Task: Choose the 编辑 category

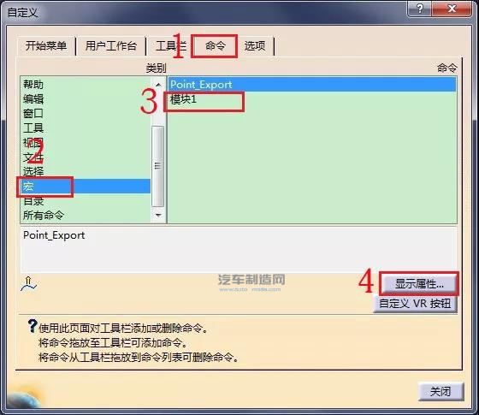Action: (33, 98)
